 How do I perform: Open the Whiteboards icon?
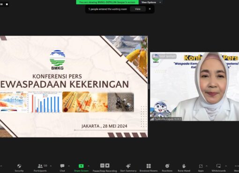click(218, 165)
